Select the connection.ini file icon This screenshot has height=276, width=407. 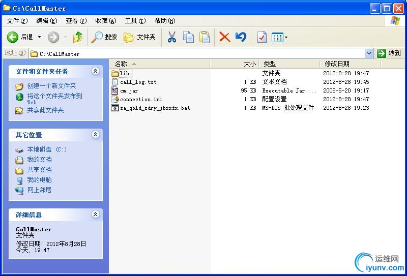pyautogui.click(x=115, y=99)
